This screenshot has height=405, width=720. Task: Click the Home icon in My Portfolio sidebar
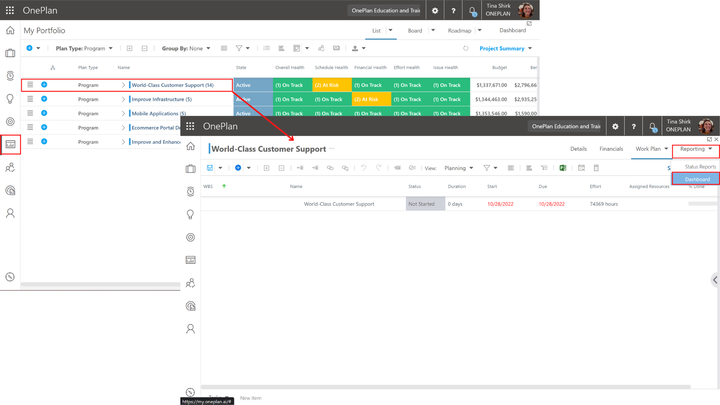point(10,30)
